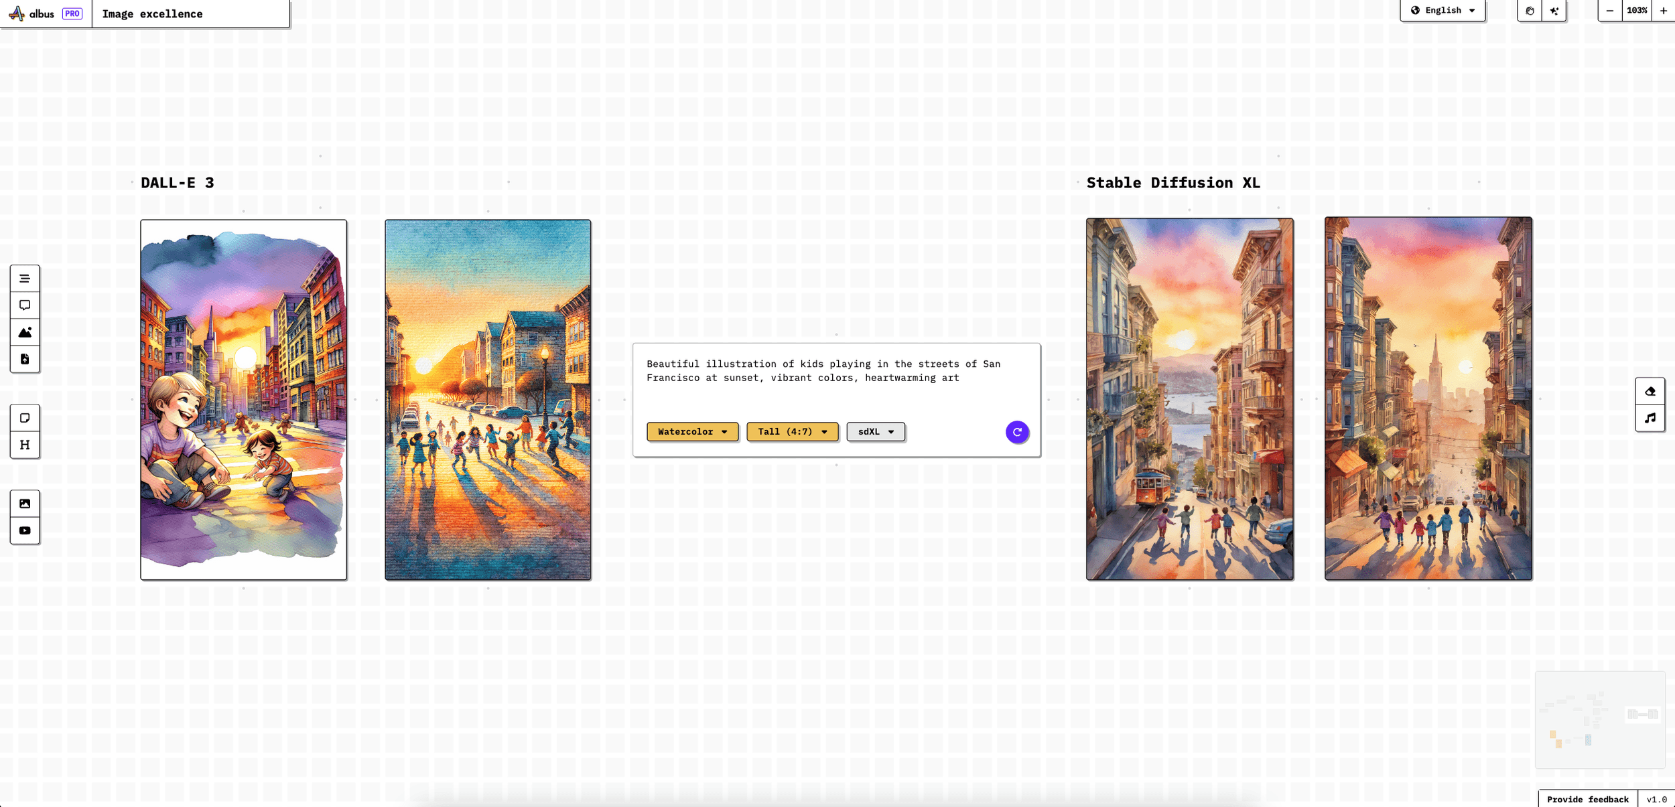Click the picture insert icon

click(25, 504)
